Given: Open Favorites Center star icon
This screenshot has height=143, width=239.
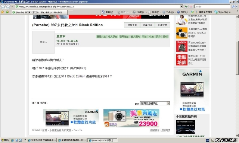Looking at the screenshot, I should pyautogui.click(x=2, y=12).
